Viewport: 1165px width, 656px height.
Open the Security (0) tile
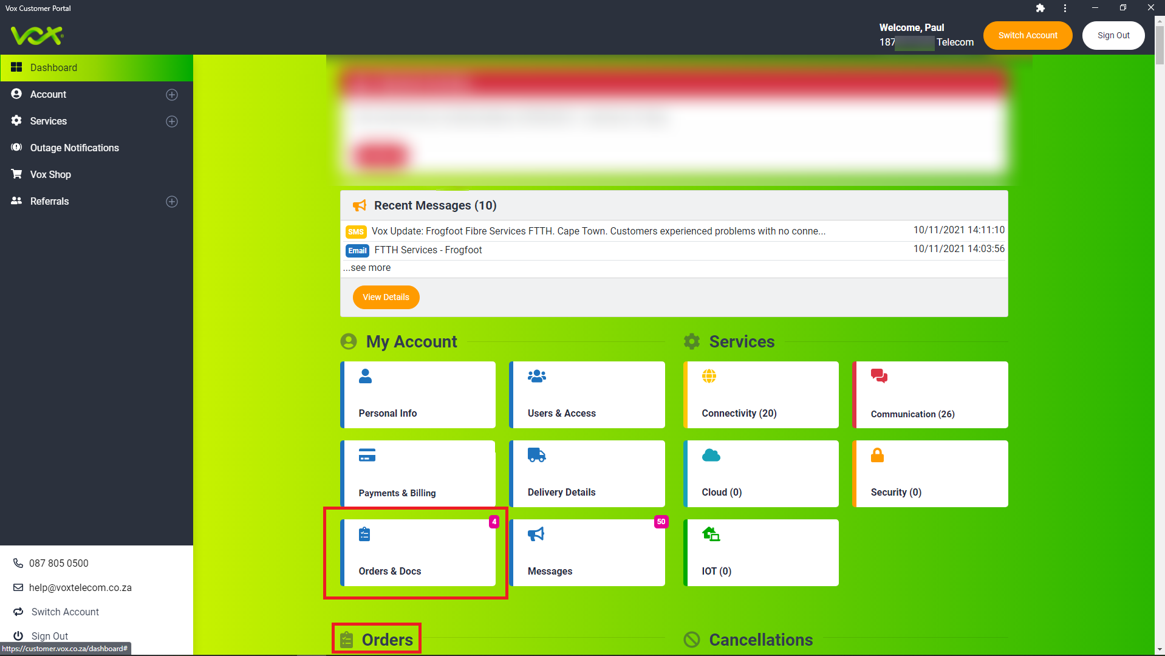click(930, 474)
